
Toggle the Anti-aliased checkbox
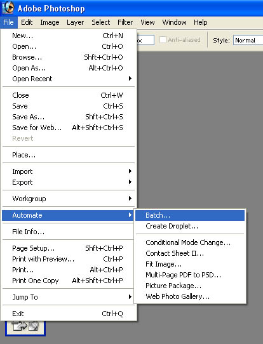click(163, 40)
